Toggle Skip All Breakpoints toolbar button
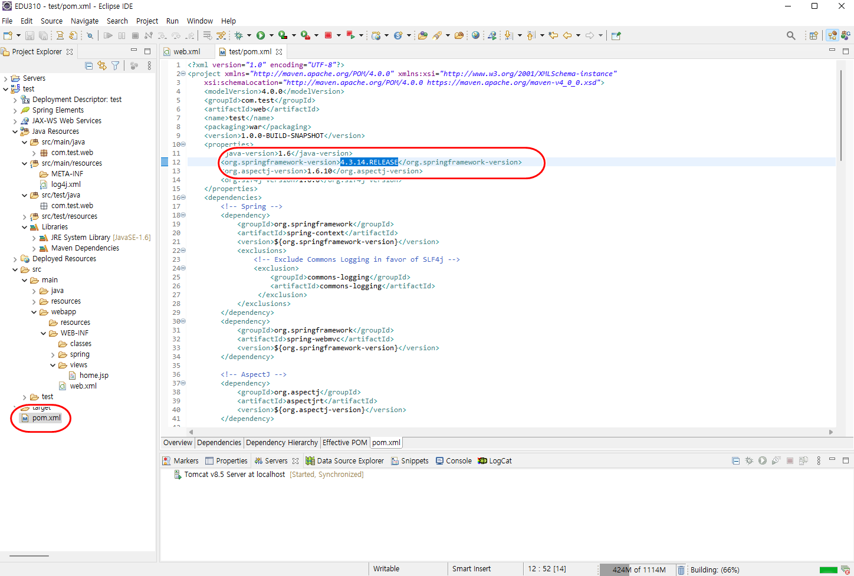854x576 pixels. 90,35
